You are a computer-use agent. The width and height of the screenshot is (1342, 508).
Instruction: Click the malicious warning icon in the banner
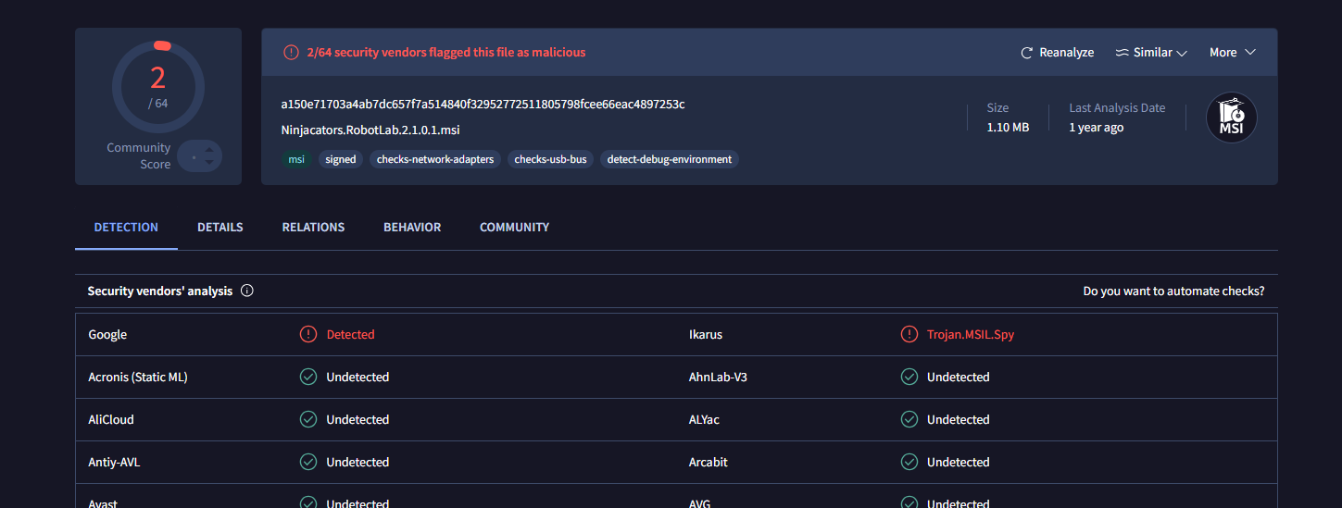click(291, 53)
